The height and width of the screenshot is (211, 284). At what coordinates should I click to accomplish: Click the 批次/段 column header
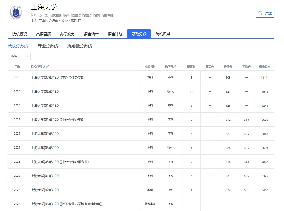point(150,67)
